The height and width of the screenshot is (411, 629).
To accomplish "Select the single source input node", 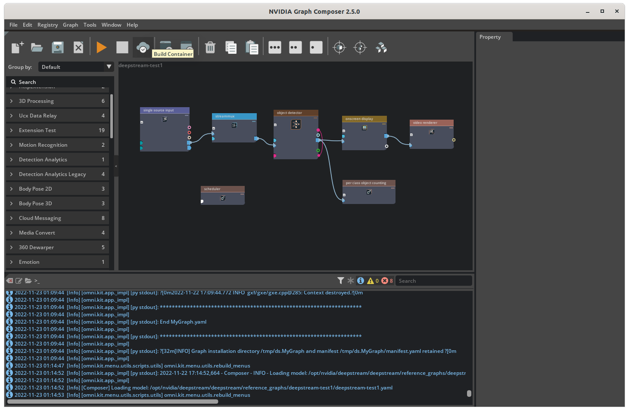I will (x=165, y=129).
